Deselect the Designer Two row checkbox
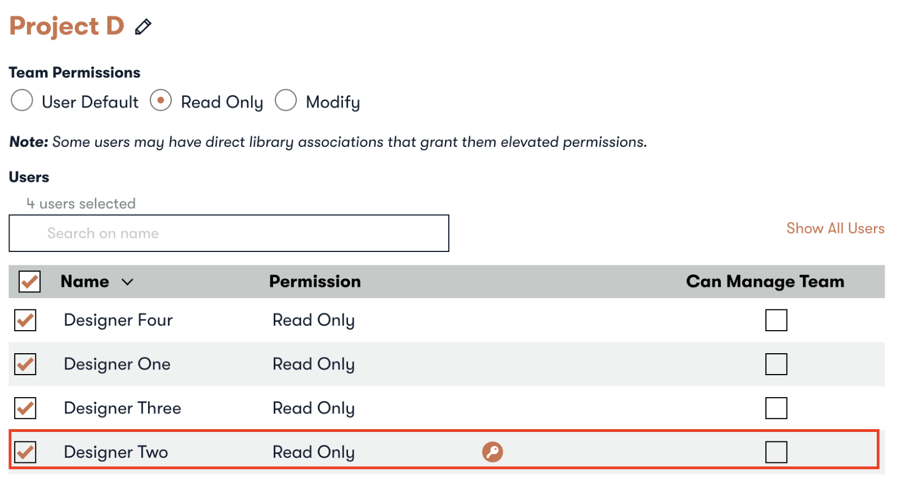This screenshot has height=482, width=901. (x=25, y=452)
